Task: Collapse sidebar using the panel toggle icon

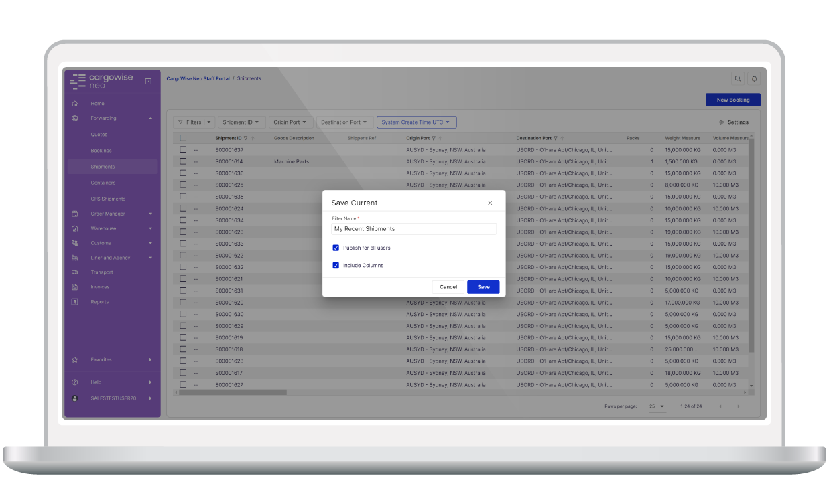Action: coord(148,82)
